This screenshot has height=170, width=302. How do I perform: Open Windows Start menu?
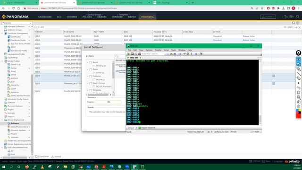click(x=4, y=167)
